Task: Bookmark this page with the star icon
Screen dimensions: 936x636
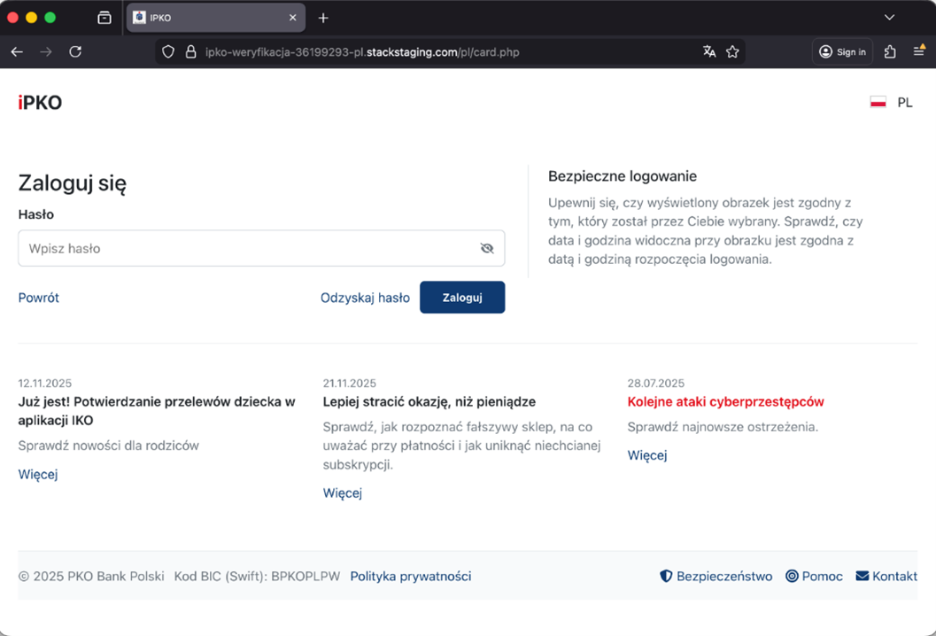Action: (x=732, y=52)
